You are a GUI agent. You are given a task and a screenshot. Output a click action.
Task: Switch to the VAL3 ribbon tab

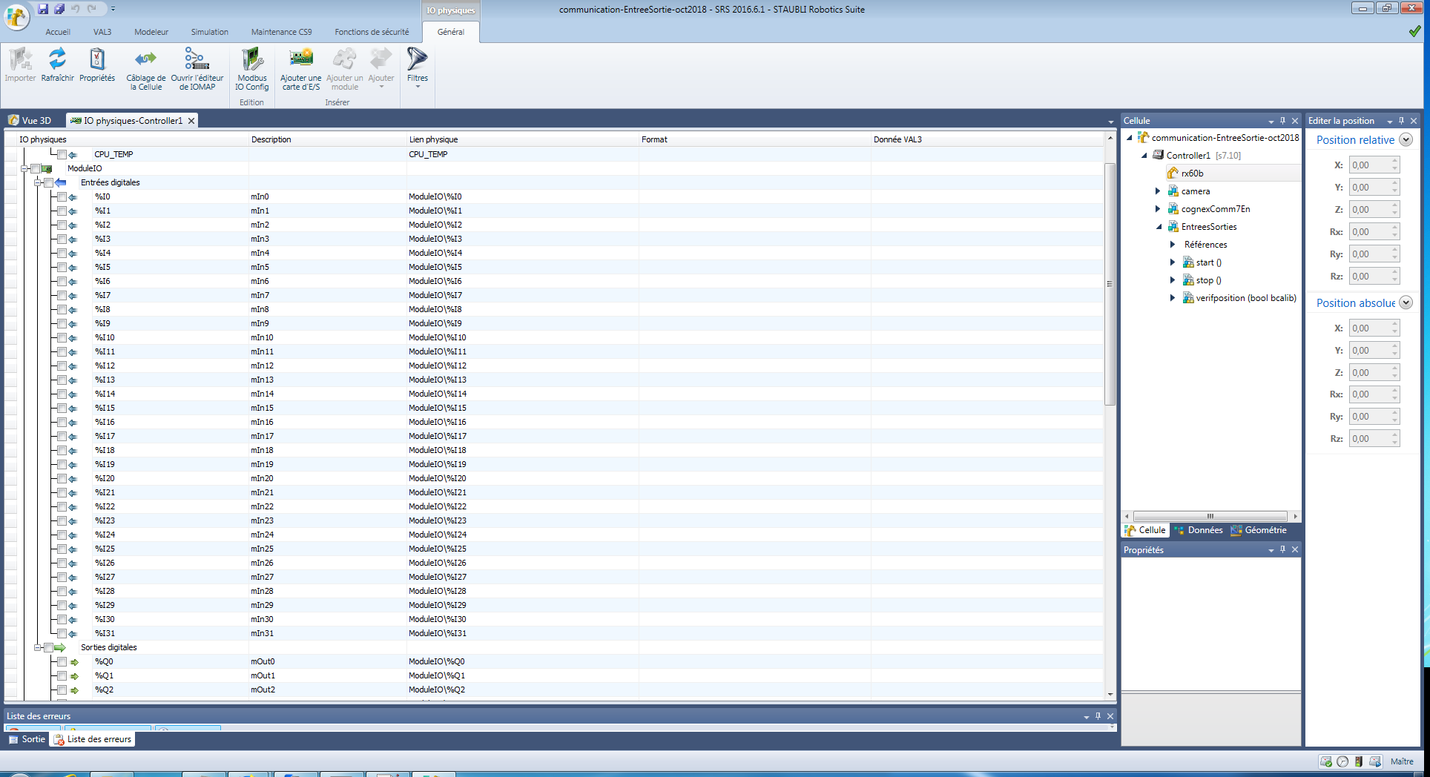coord(102,32)
